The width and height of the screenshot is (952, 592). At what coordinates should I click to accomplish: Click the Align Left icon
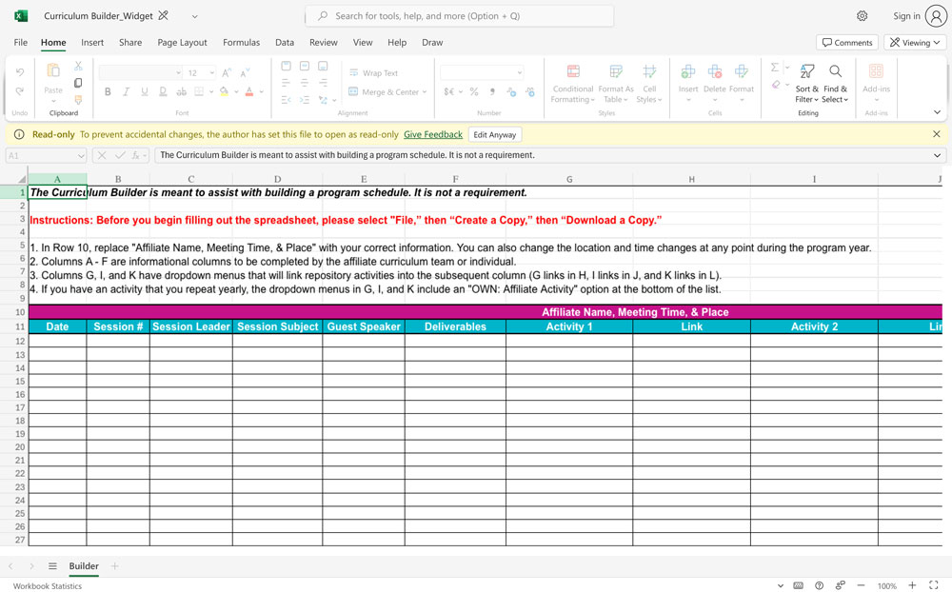click(286, 83)
